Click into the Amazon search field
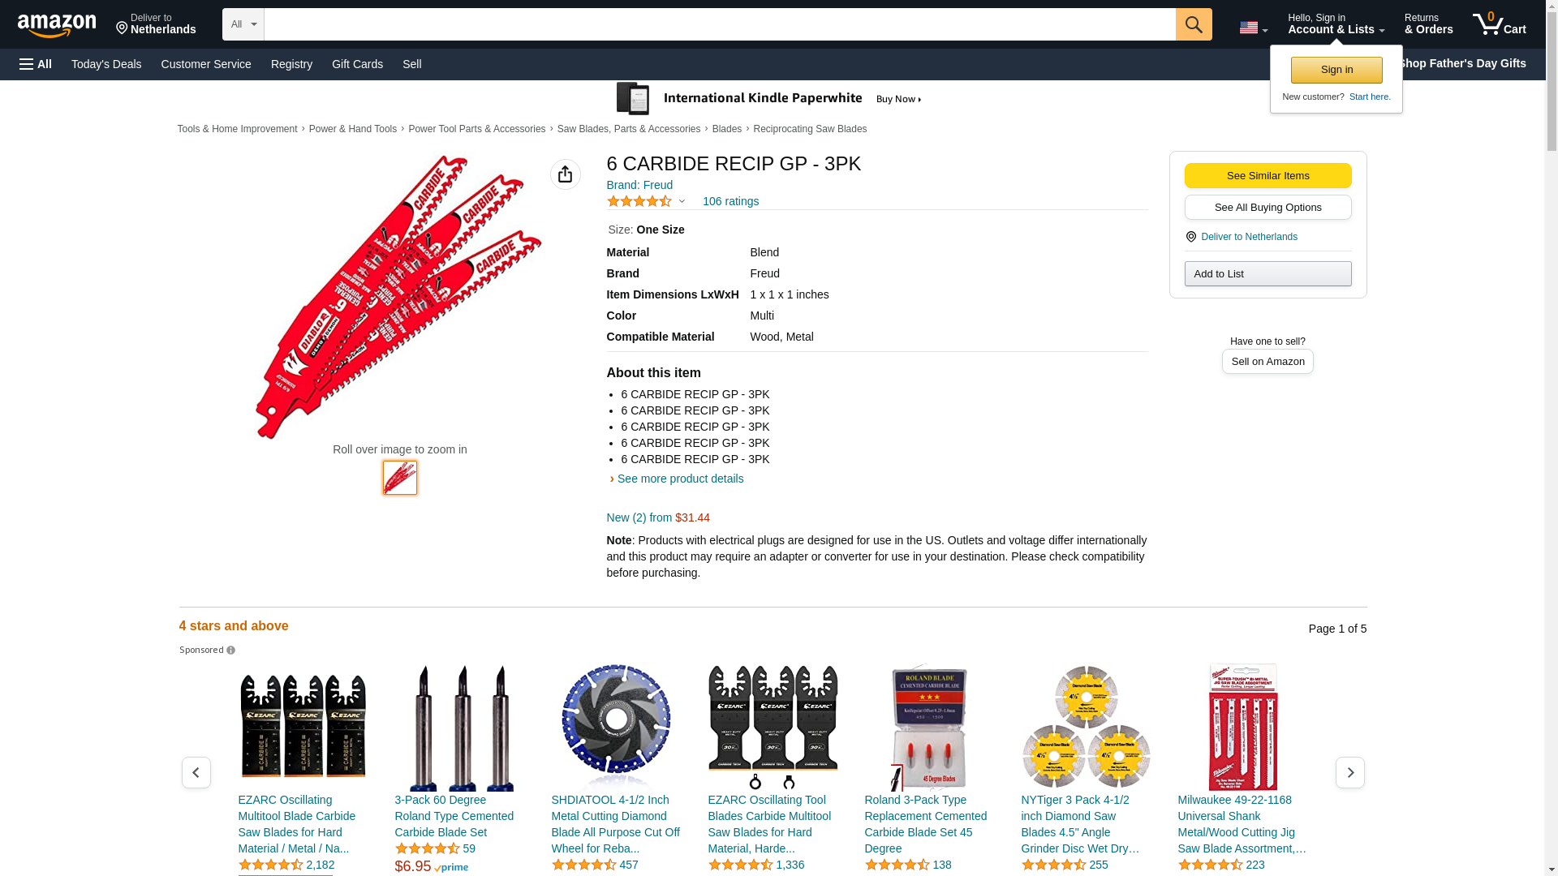The height and width of the screenshot is (876, 1558). point(720,24)
